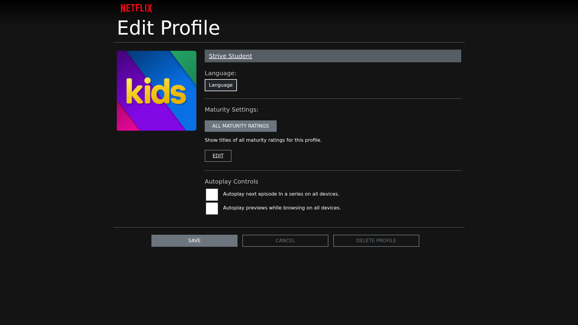The image size is (578, 325).
Task: Cancel profile editing
Action: point(285,241)
